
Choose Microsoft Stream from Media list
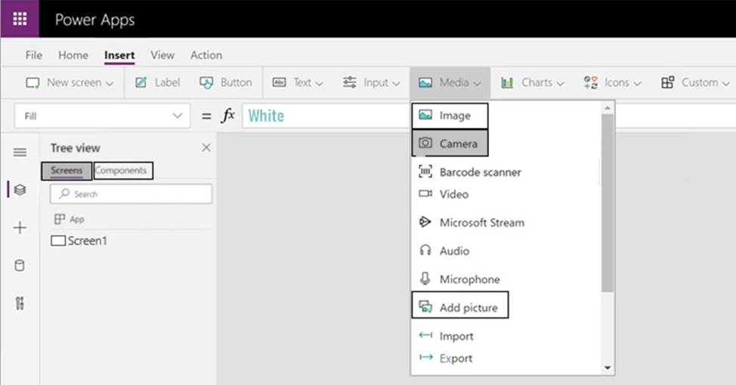point(481,223)
